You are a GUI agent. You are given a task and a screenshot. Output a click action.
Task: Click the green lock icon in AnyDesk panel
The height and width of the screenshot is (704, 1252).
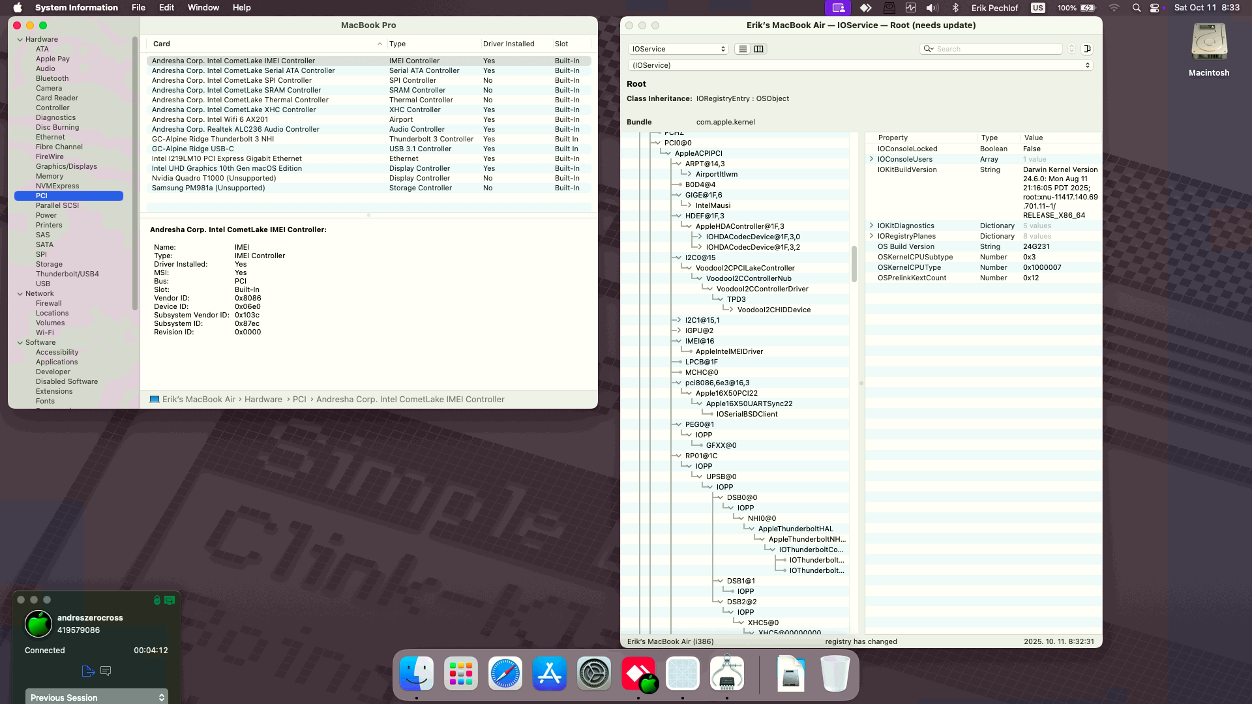point(156,600)
